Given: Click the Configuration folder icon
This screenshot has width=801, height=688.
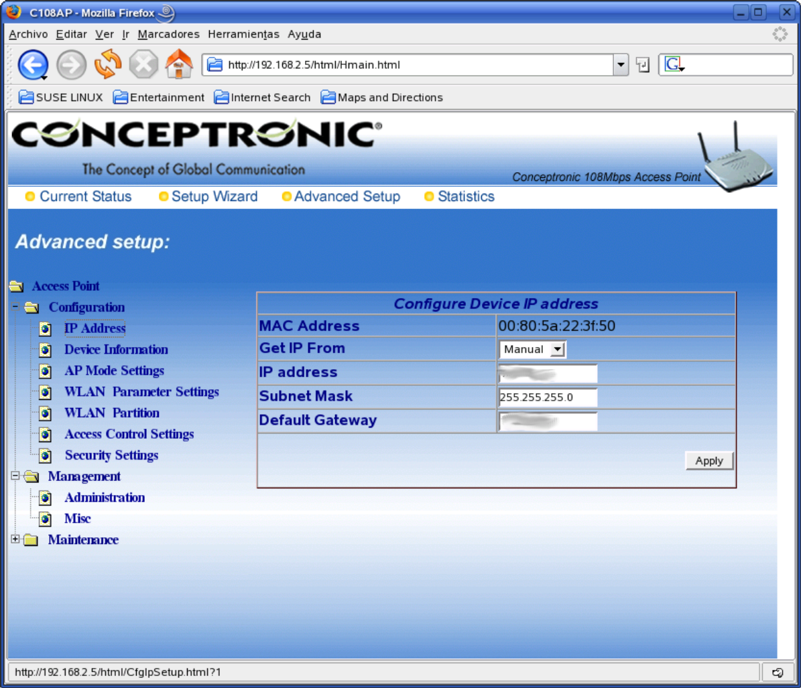Looking at the screenshot, I should pyautogui.click(x=32, y=307).
